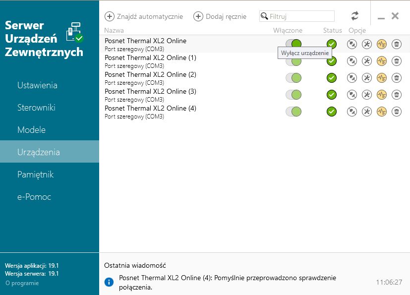The height and width of the screenshot is (295, 410).
Task: Click the Status column header
Action: coord(332,30)
